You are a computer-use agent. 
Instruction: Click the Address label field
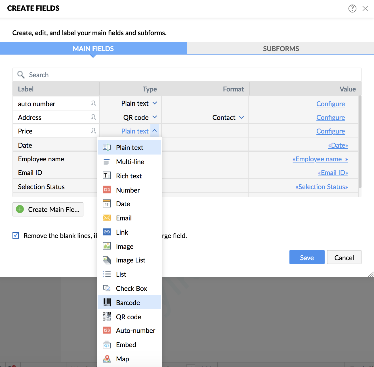(x=56, y=117)
